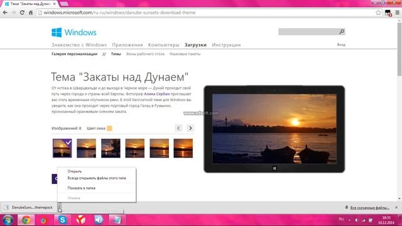Select the third thumbnail with tree
Viewport: 402px width, 226px height.
[111, 148]
